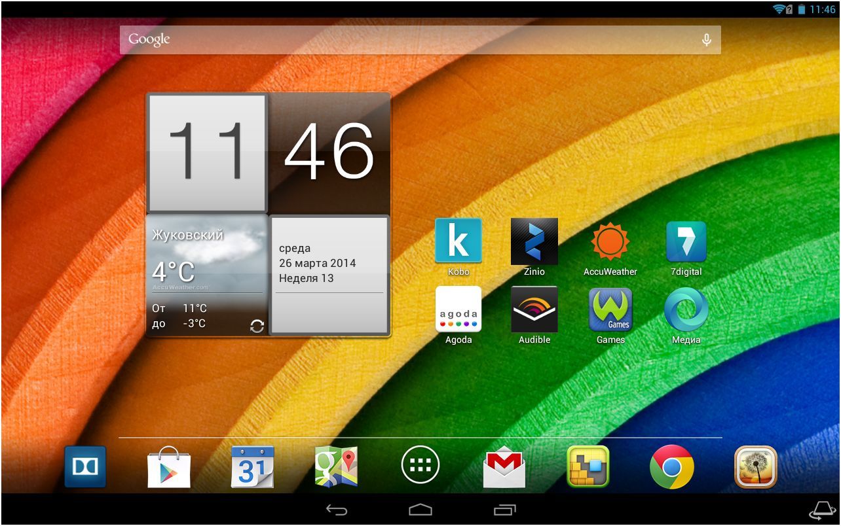The width and height of the screenshot is (841, 526).
Task: Open Google Maps from the dock
Action: [x=335, y=466]
